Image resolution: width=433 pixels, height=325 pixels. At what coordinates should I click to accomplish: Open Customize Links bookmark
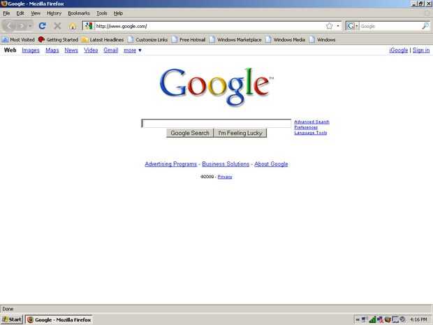[x=148, y=40]
